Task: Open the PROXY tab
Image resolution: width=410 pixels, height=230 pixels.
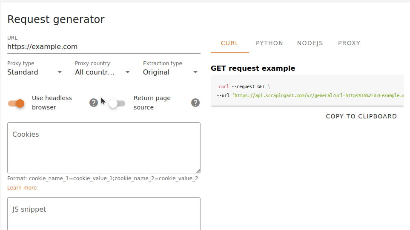Action: coord(349,43)
